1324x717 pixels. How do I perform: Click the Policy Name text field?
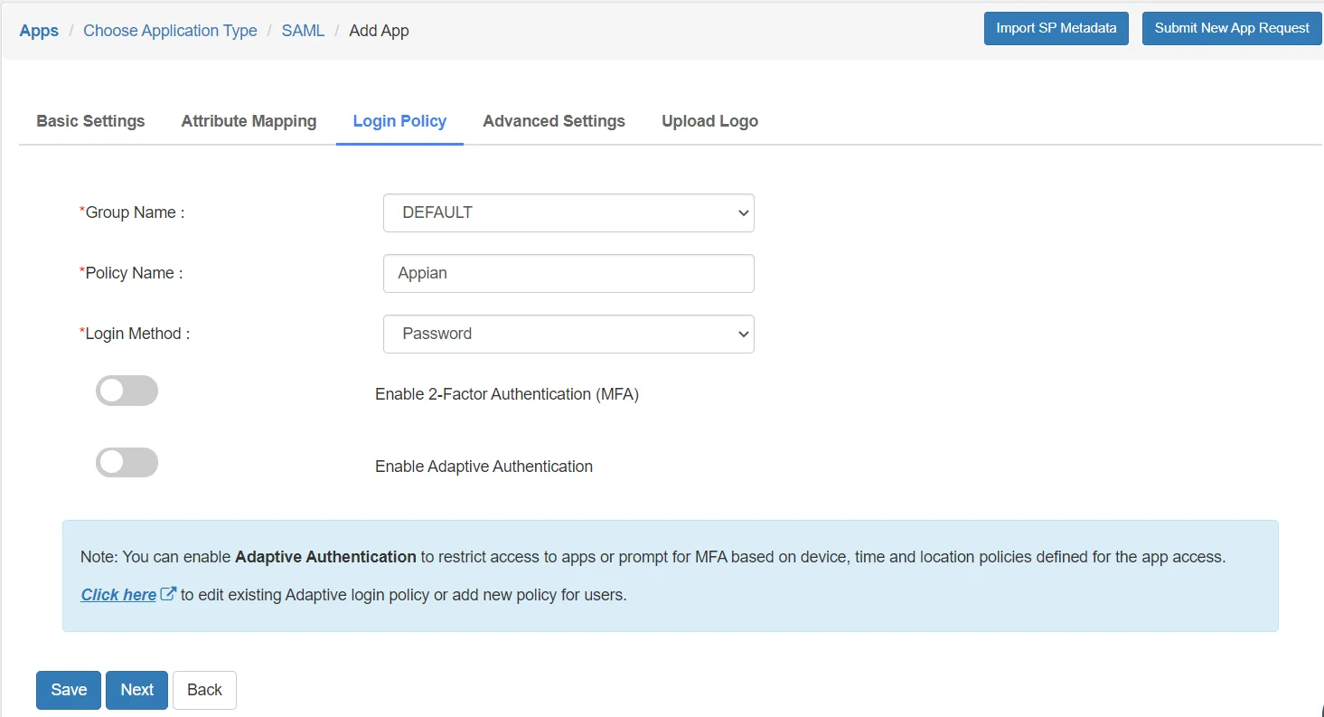tap(568, 273)
